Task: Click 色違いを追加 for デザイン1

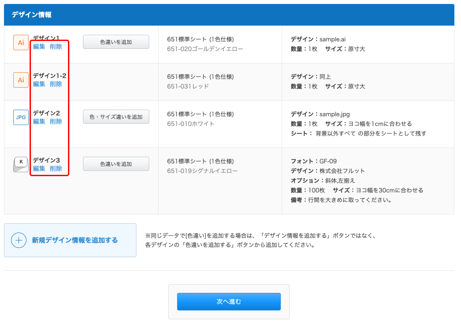Action: (116, 41)
